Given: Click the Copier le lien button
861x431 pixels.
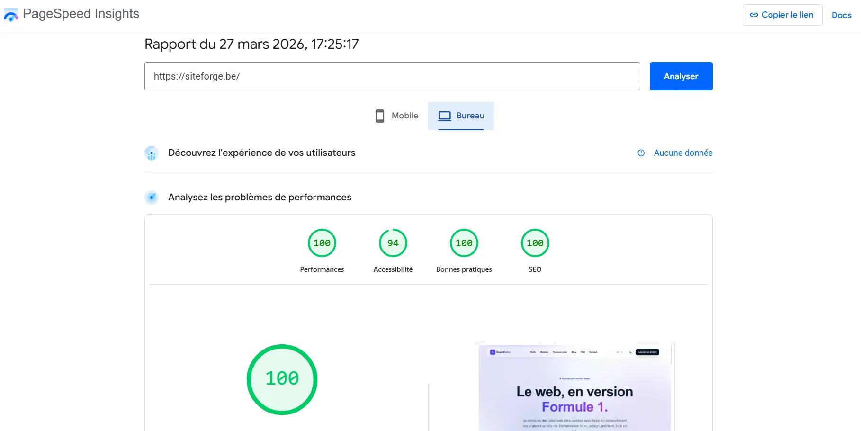Looking at the screenshot, I should [782, 15].
